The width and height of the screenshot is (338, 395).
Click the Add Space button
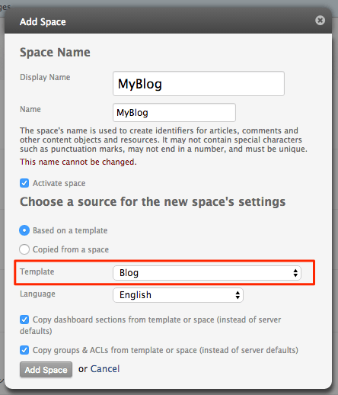pyautogui.click(x=46, y=370)
